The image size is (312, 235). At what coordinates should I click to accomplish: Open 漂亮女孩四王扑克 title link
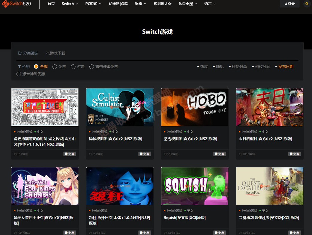(44, 221)
